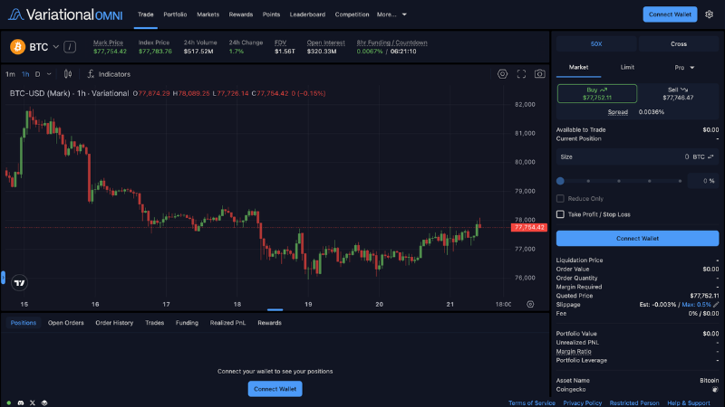Show the Order History tab
The width and height of the screenshot is (725, 407).
(x=114, y=323)
